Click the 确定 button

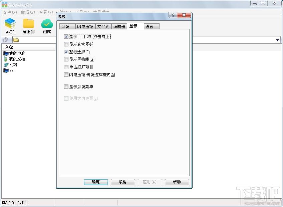coord(96,182)
